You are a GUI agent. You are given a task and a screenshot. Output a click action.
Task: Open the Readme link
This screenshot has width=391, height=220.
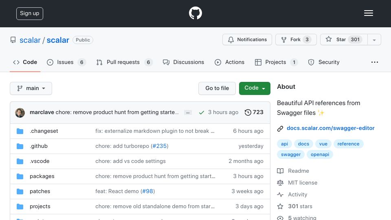pos(299,171)
